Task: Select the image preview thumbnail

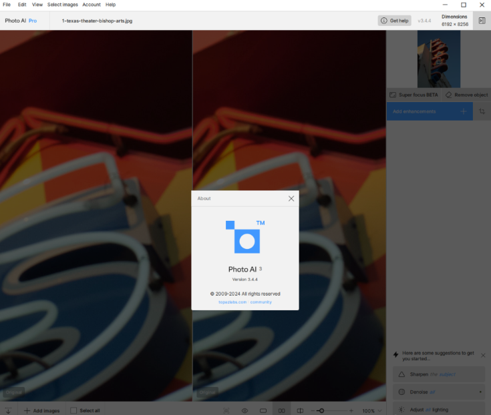Action: pos(439,59)
